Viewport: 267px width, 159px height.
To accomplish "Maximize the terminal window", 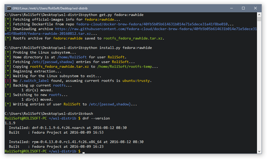I will [x=243, y=8].
